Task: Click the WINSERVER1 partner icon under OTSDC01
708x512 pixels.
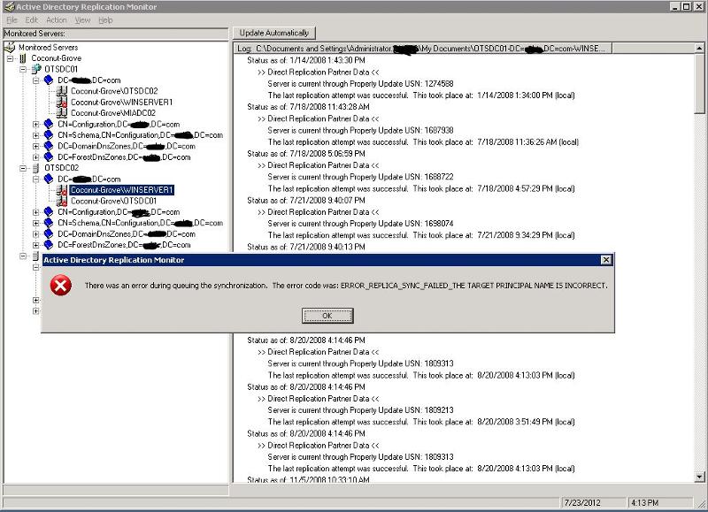Action: coord(62,102)
